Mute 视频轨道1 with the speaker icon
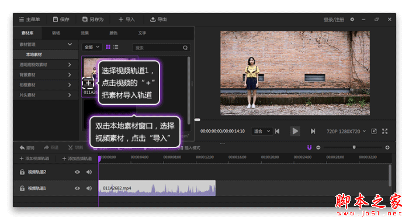The height and width of the screenshot is (220, 409). 89,188
